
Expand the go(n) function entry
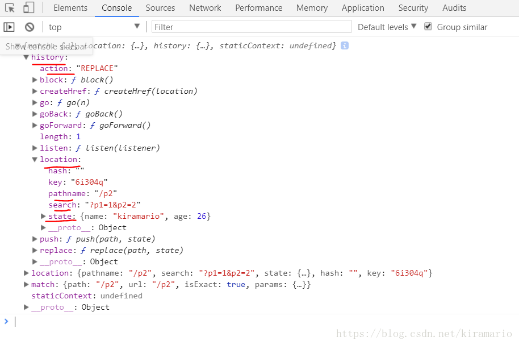click(x=35, y=103)
